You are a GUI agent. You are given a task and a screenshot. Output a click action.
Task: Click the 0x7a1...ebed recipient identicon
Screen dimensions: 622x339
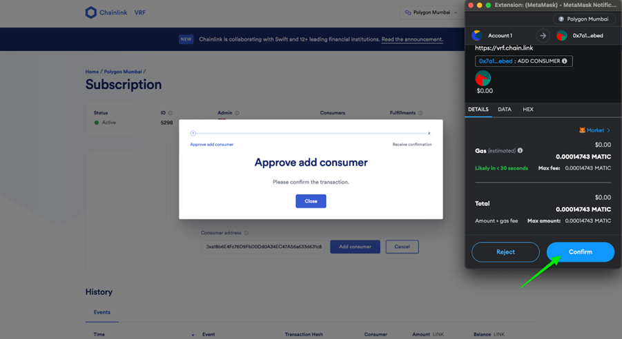[x=561, y=36]
